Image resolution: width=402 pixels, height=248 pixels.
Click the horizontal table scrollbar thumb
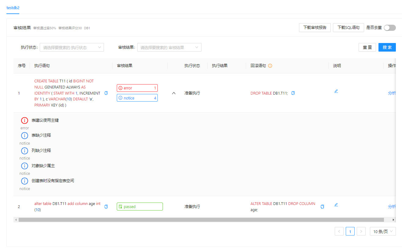coord(201,220)
